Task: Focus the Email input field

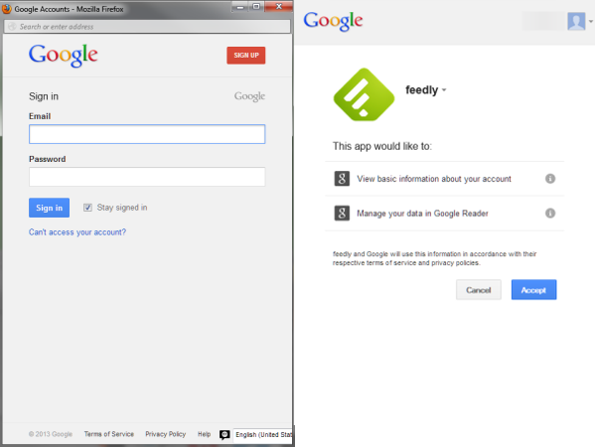Action: (147, 134)
